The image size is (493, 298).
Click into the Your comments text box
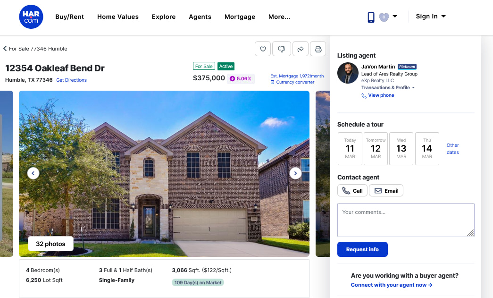click(x=406, y=220)
